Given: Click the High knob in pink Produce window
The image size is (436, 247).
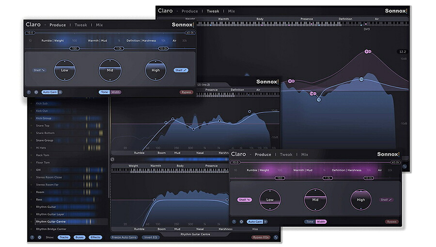Looking at the screenshot, I should [361, 200].
